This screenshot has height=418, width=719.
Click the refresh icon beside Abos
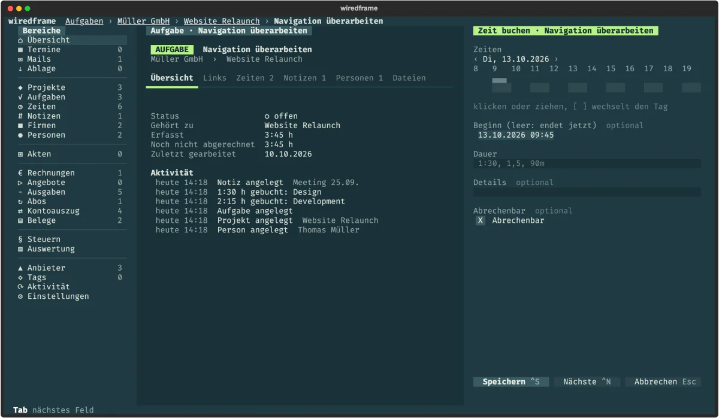(x=20, y=202)
